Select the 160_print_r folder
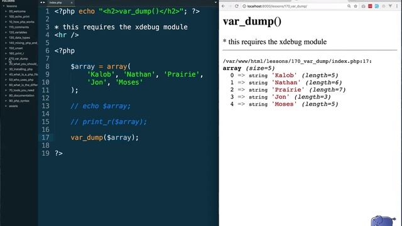 tap(16, 53)
